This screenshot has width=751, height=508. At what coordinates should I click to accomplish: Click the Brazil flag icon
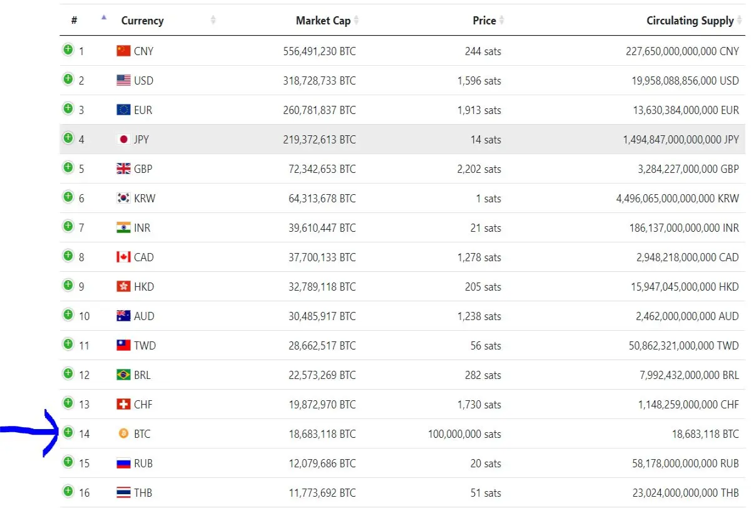coord(123,375)
